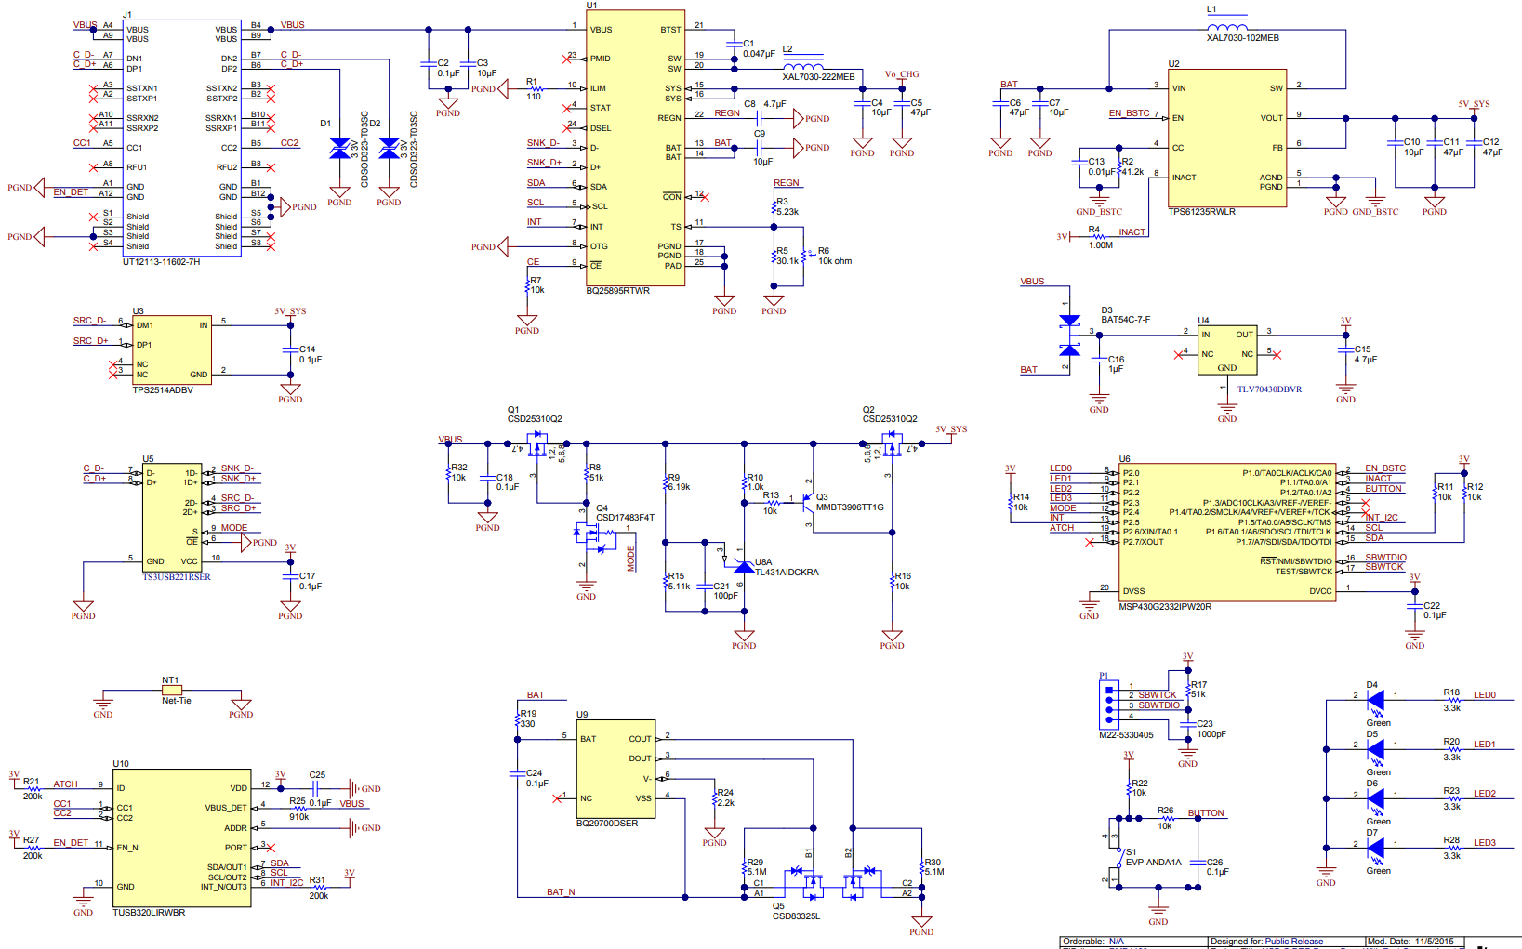The height and width of the screenshot is (949, 1522).
Task: Click the UT12113-11602-7H connector label
Action: (162, 262)
